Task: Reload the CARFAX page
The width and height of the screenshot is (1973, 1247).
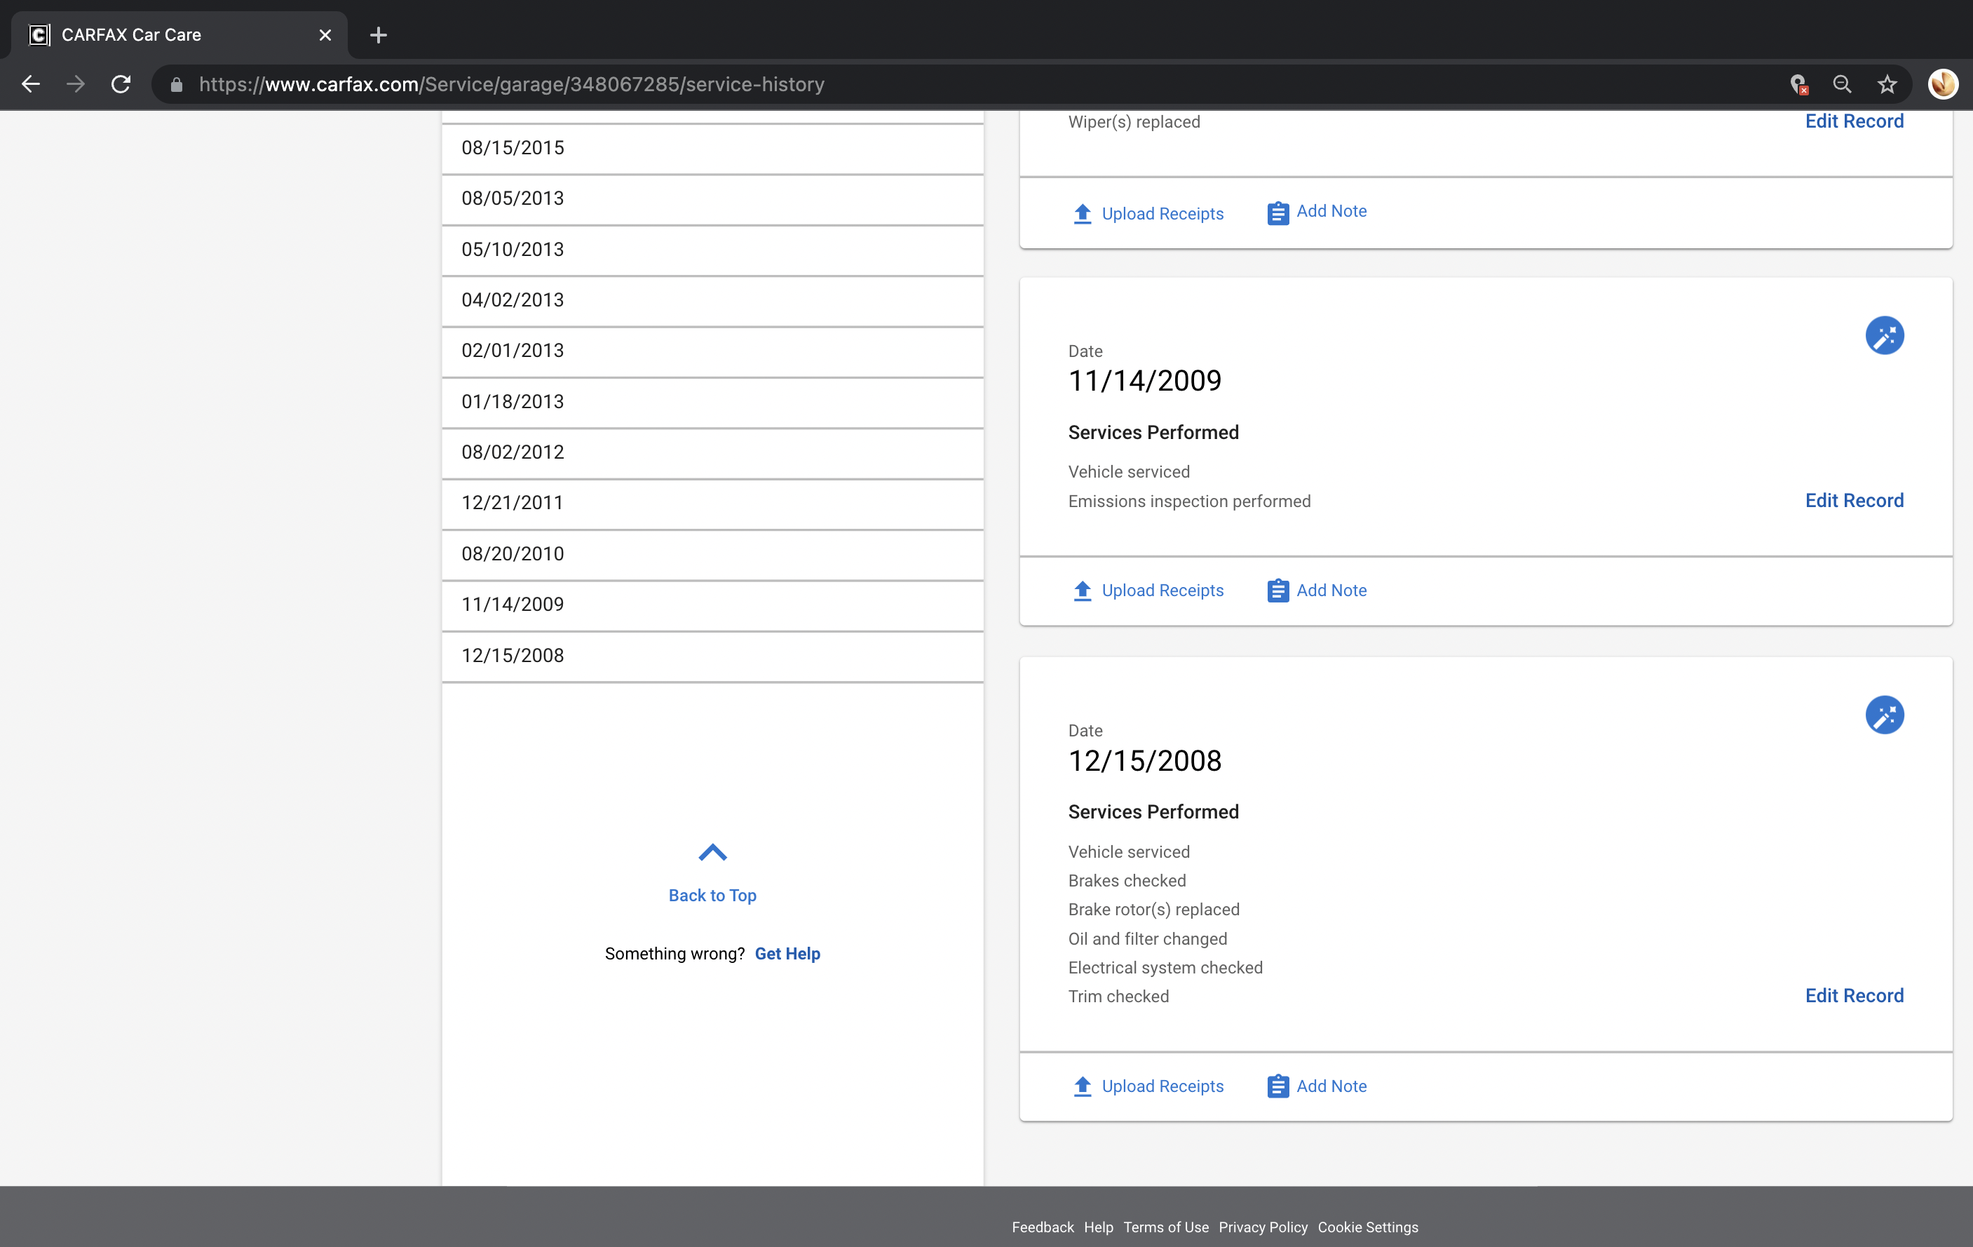Action: [121, 83]
